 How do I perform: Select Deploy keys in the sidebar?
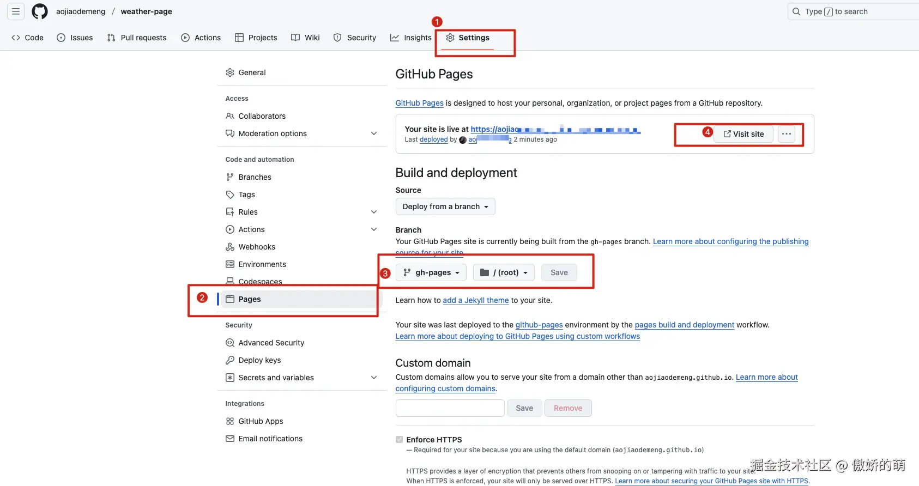[x=259, y=360]
